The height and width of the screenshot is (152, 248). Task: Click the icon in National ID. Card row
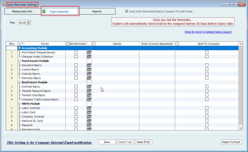pyautogui.click(x=89, y=121)
